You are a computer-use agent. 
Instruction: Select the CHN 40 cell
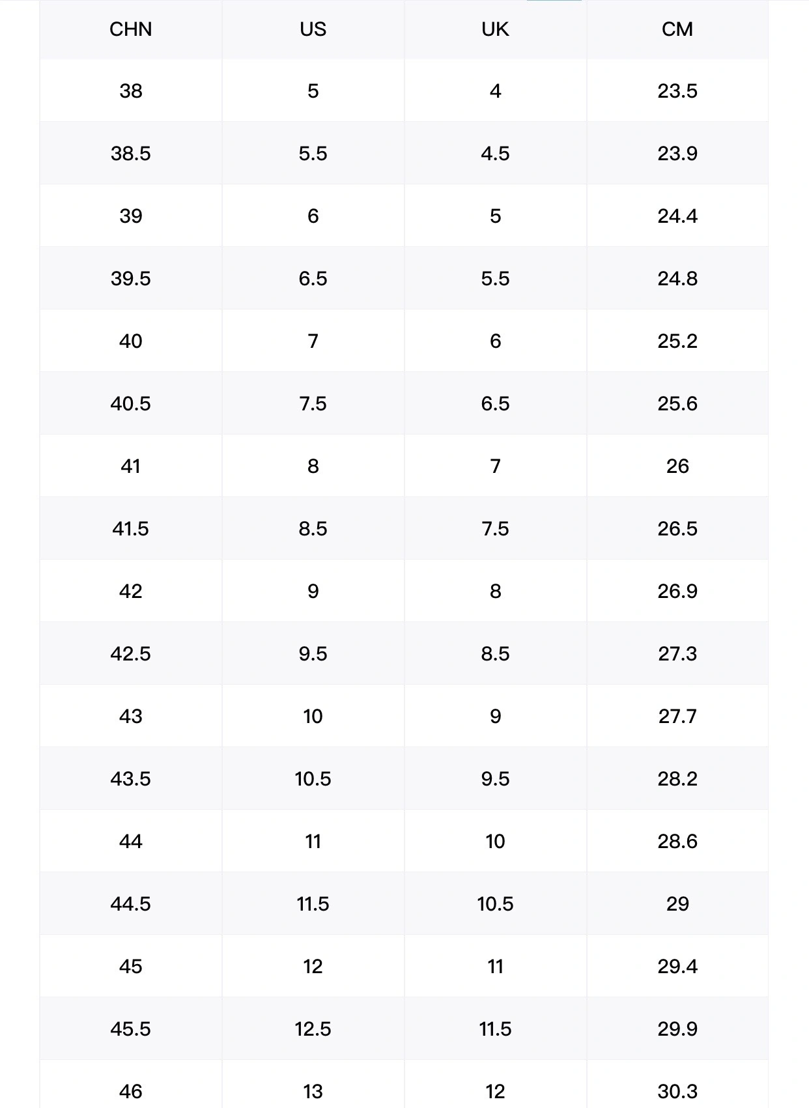(130, 341)
